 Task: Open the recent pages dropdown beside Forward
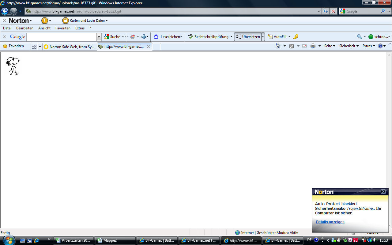(20, 11)
